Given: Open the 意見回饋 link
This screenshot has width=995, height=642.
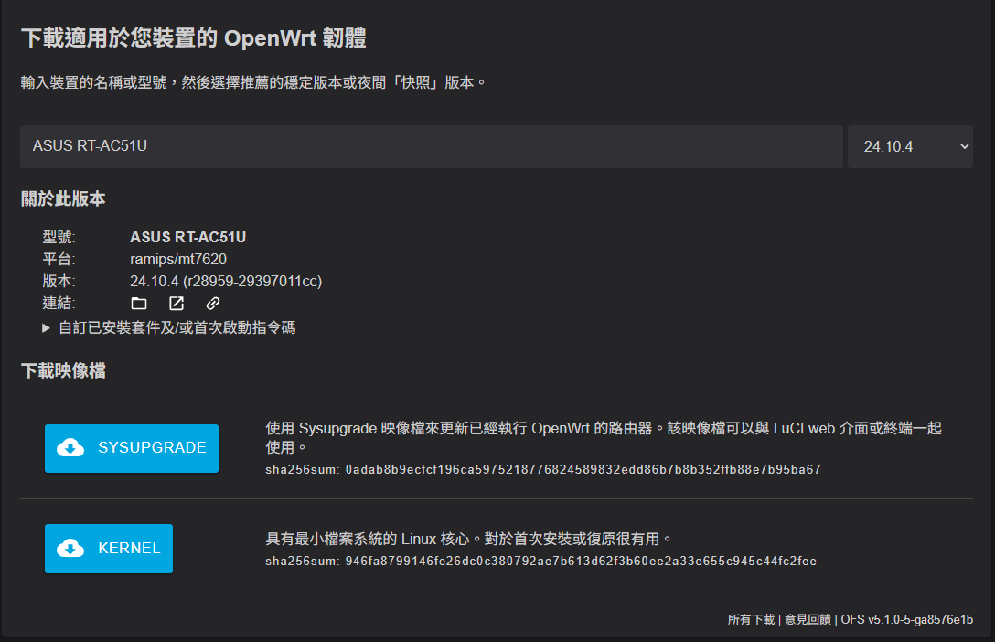Looking at the screenshot, I should pos(808,619).
